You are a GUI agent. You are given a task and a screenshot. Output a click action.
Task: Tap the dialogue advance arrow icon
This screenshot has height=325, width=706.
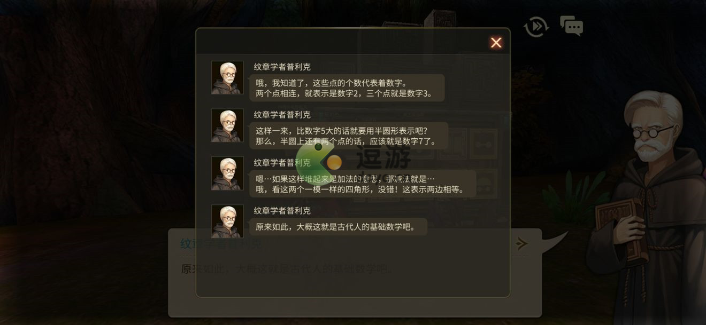pyautogui.click(x=521, y=244)
